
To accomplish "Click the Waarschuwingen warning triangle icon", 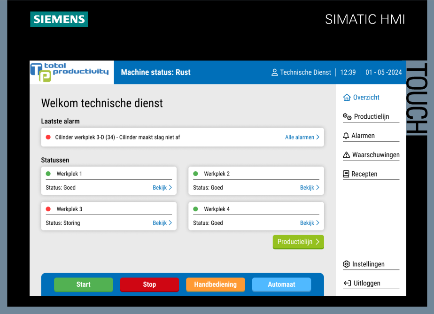I will click(347, 155).
